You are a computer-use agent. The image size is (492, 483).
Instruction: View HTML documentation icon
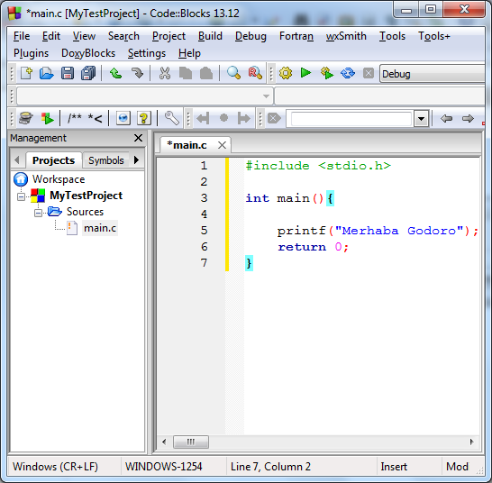click(x=123, y=118)
